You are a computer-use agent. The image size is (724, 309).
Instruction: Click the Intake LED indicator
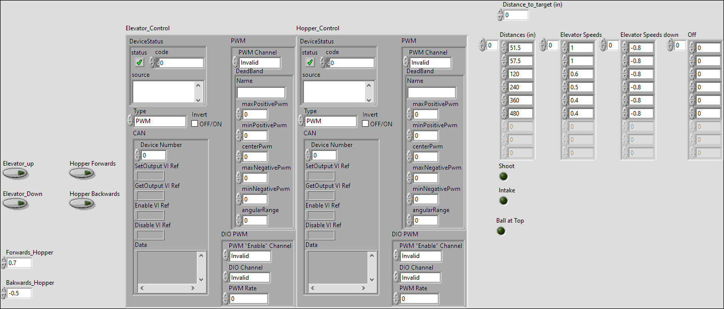[503, 201]
